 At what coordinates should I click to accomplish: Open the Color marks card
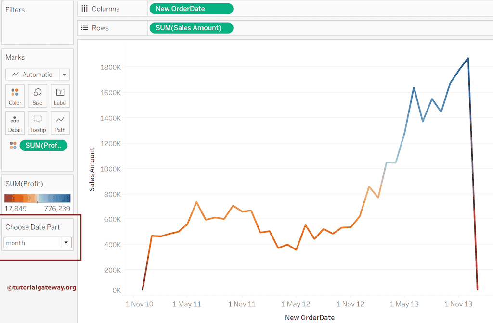(15, 96)
